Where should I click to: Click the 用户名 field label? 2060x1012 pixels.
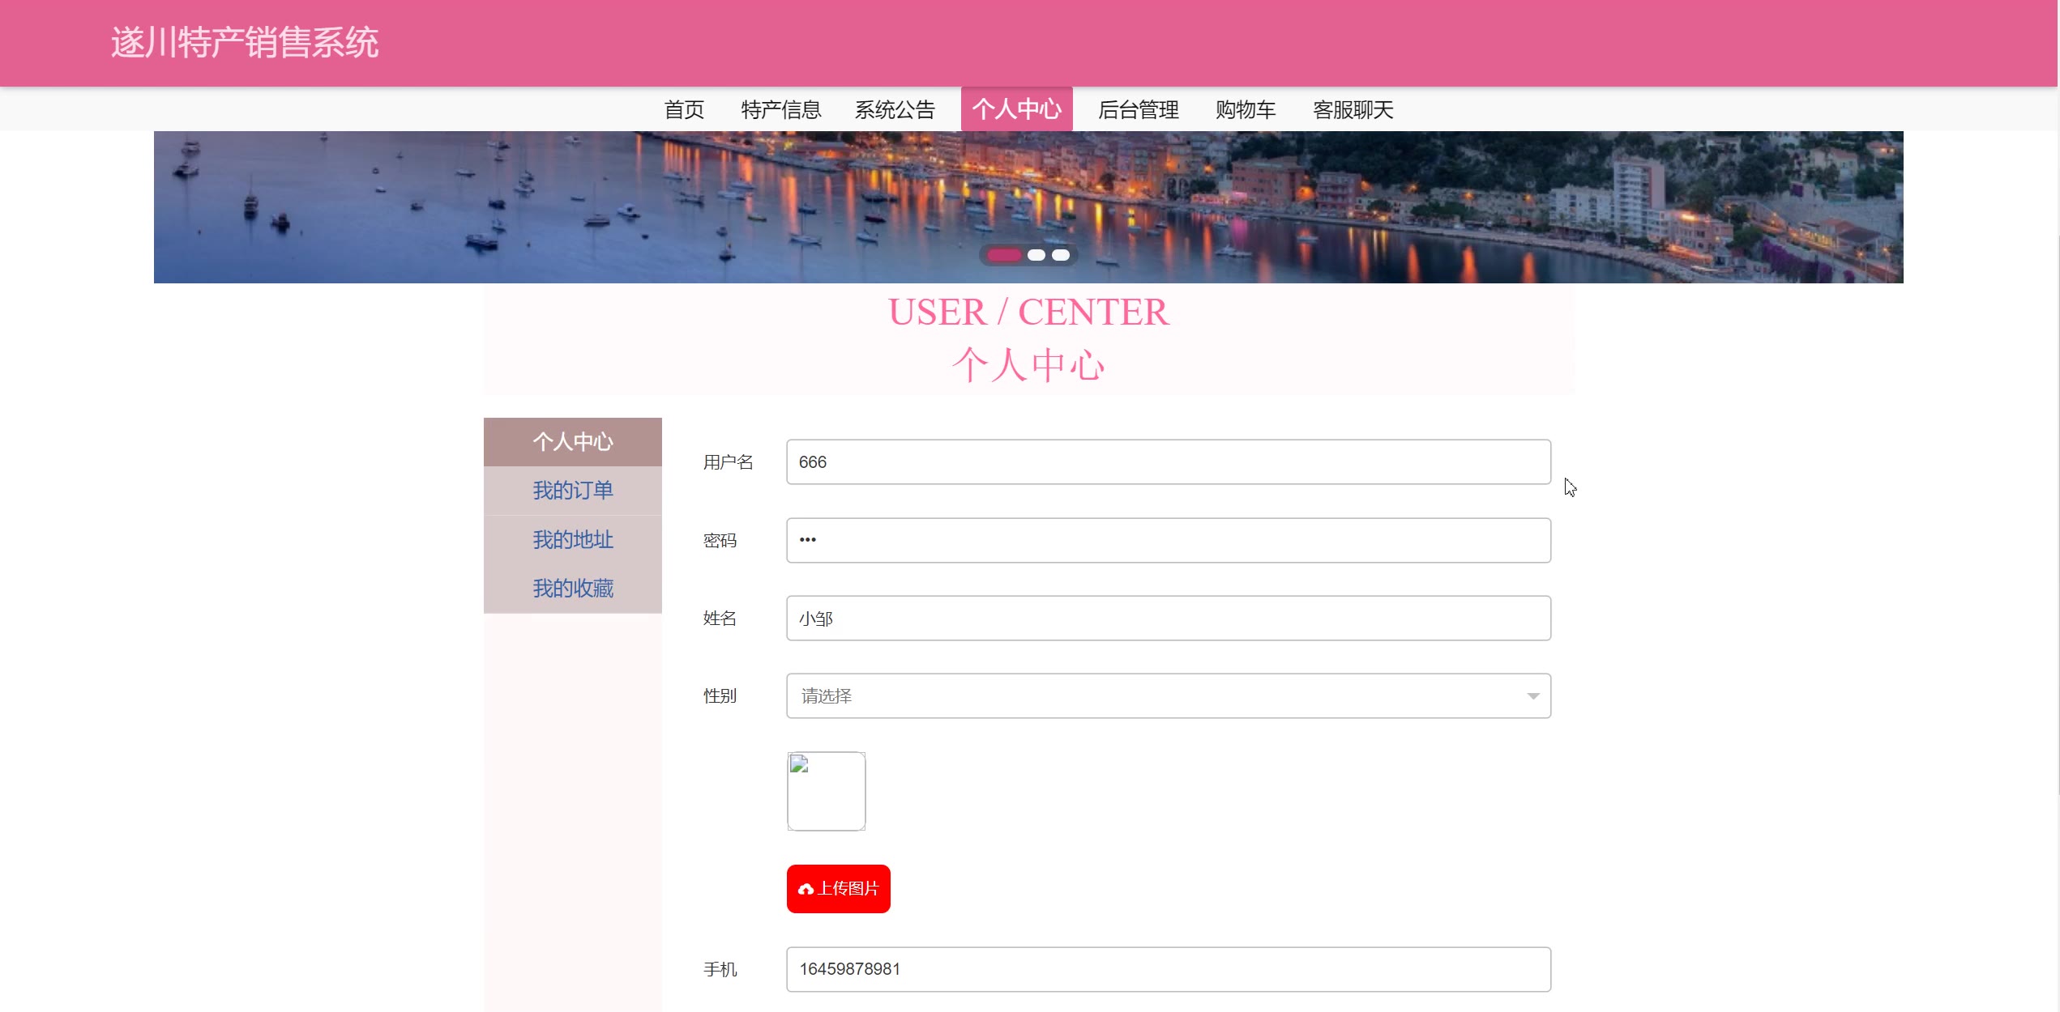(728, 462)
